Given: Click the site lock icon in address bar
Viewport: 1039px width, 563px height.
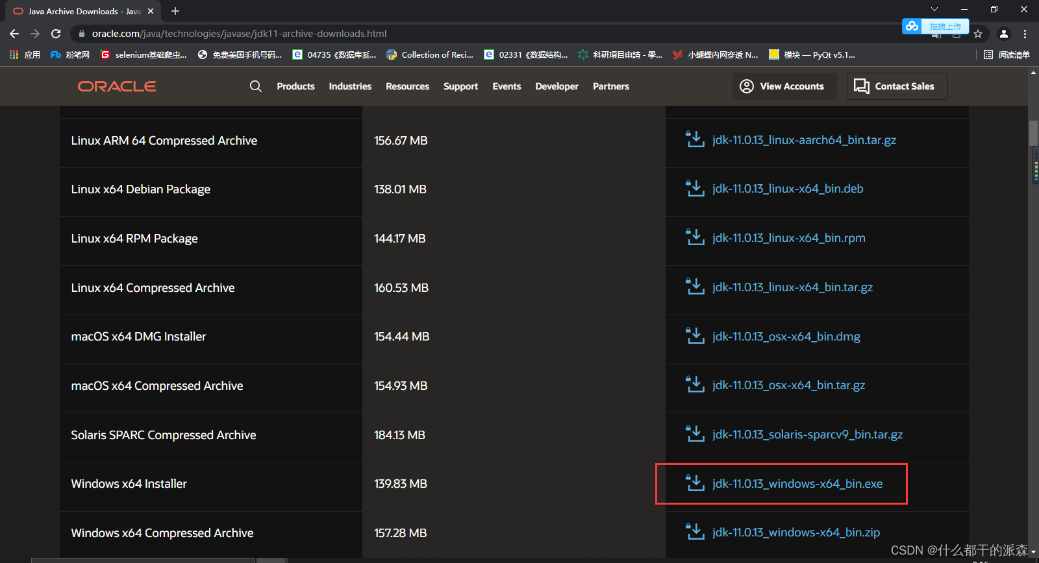Looking at the screenshot, I should pyautogui.click(x=81, y=34).
